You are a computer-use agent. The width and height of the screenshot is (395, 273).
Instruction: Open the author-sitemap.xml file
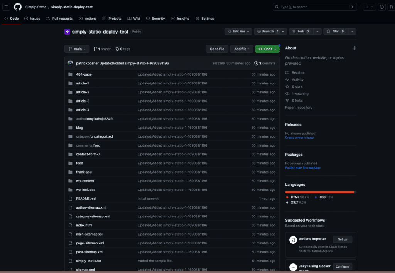point(91,207)
